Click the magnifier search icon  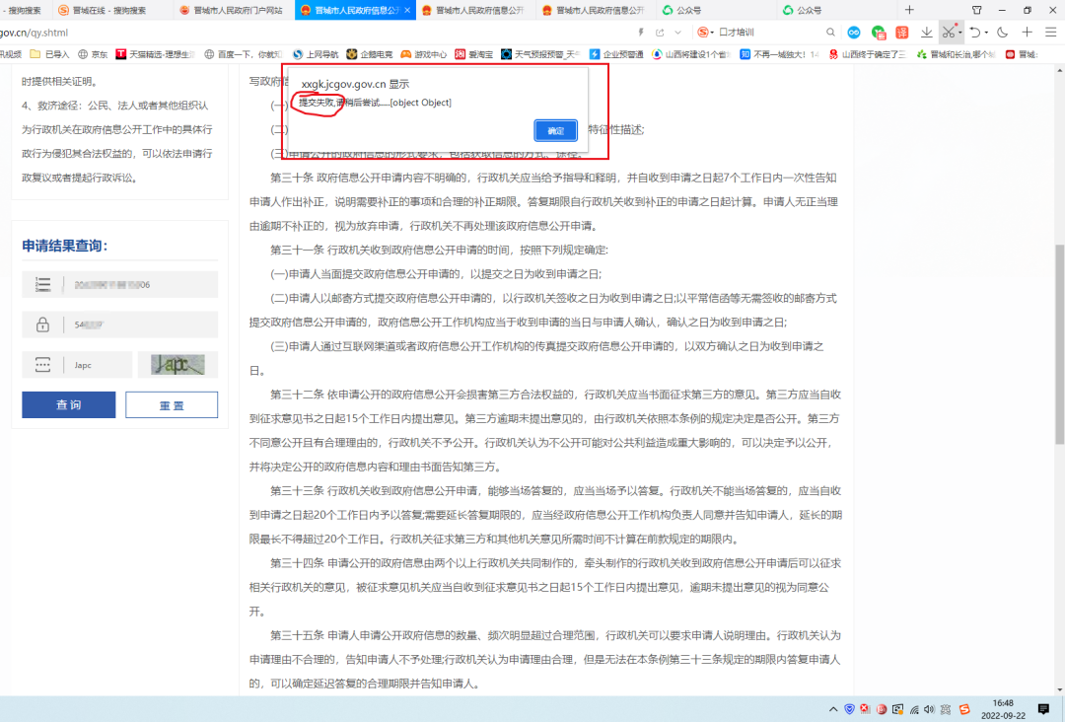point(830,32)
